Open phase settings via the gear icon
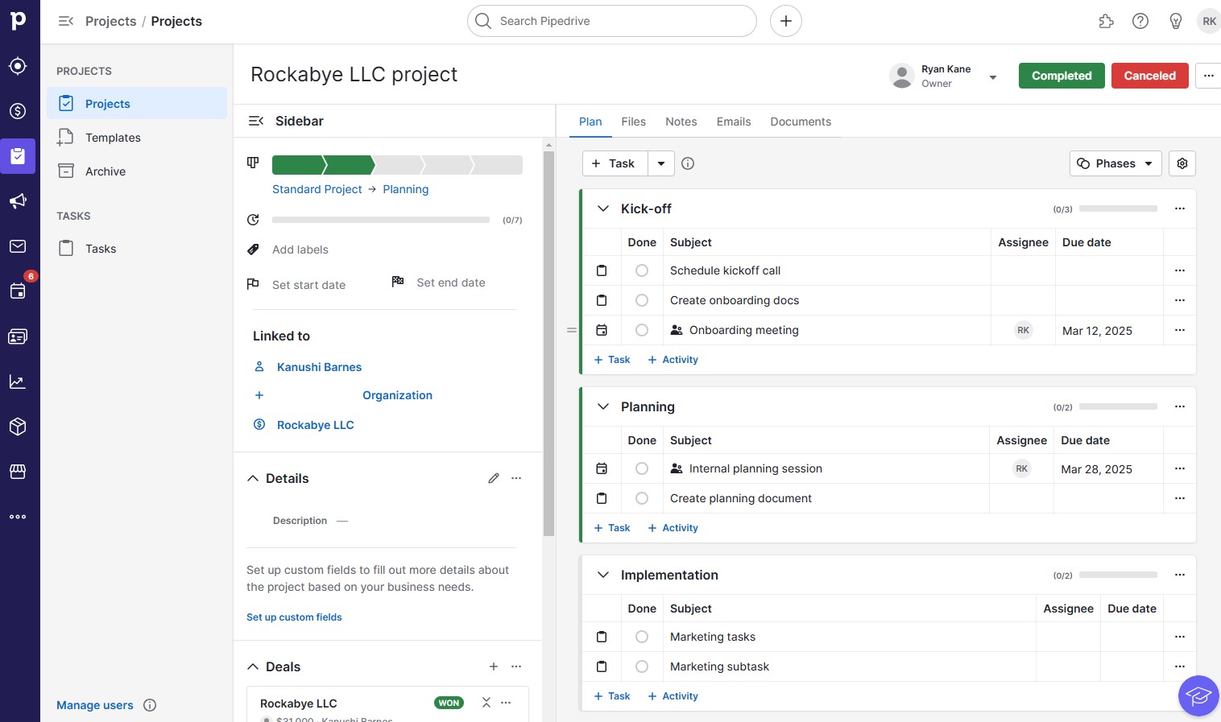This screenshot has width=1221, height=722. coord(1182,163)
